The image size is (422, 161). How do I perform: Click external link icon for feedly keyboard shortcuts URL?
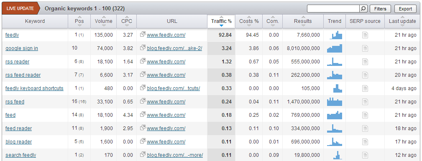[x=143, y=88]
